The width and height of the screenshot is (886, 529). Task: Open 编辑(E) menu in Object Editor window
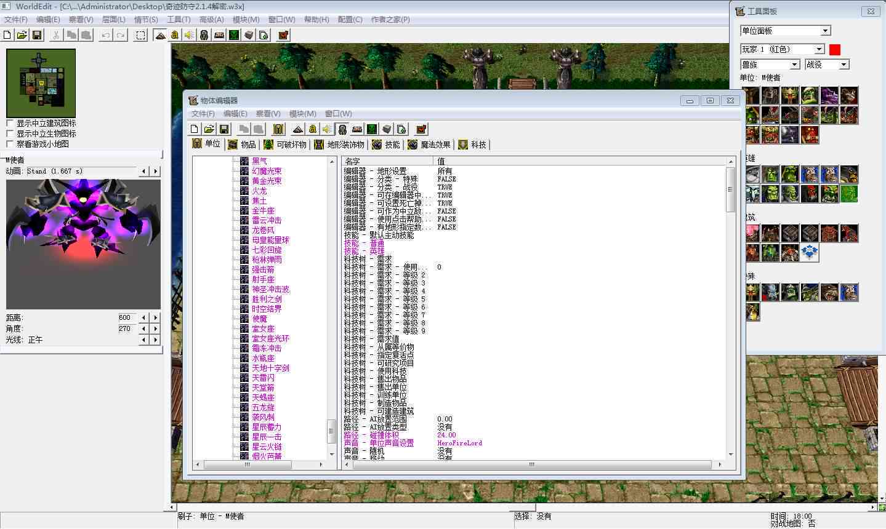pos(235,114)
